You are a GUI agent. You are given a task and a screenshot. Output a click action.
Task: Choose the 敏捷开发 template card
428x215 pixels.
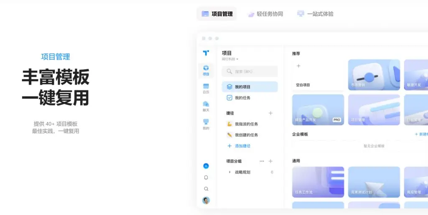[416, 75]
